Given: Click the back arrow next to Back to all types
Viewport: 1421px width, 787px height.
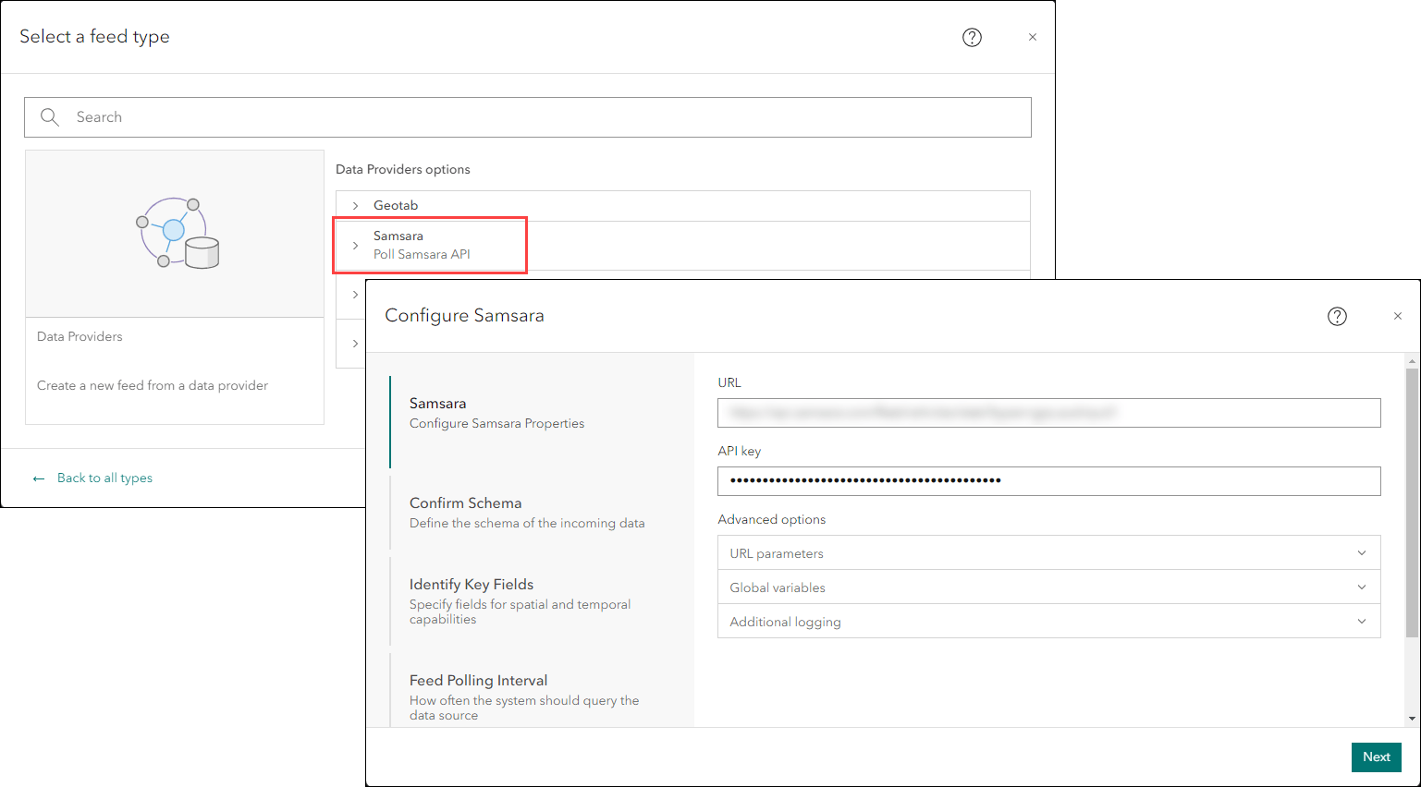Looking at the screenshot, I should coord(38,478).
